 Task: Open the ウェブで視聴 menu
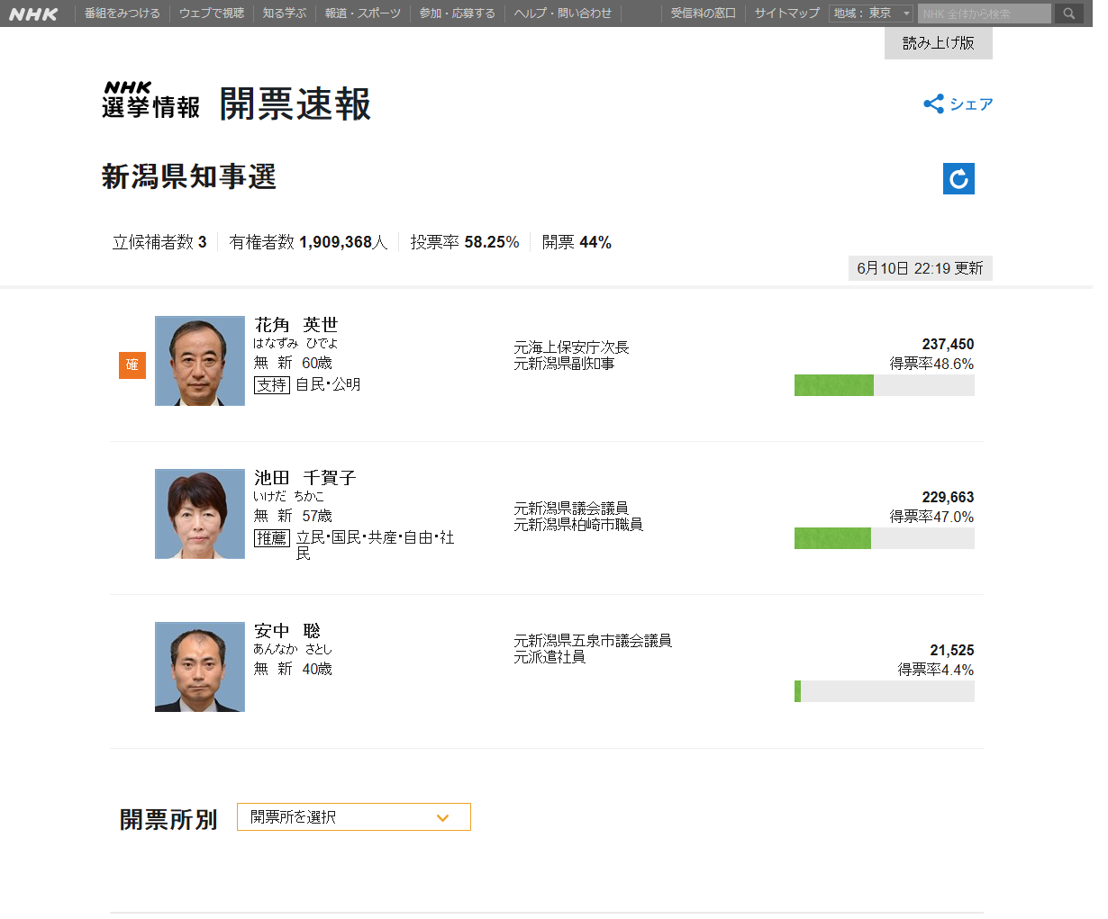point(212,14)
